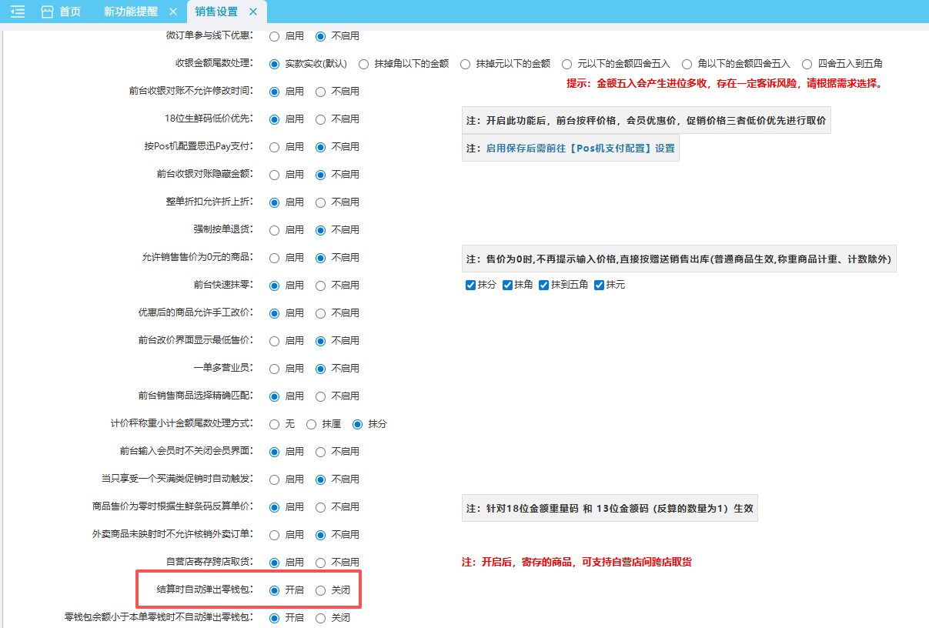Enable 一单多营业员 option

click(x=274, y=369)
